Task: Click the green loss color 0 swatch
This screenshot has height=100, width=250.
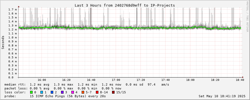Action: tap(31, 92)
